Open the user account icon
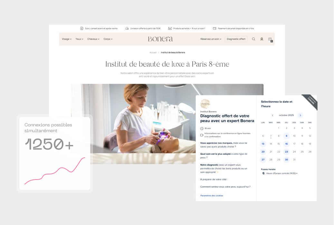 pos(262,39)
